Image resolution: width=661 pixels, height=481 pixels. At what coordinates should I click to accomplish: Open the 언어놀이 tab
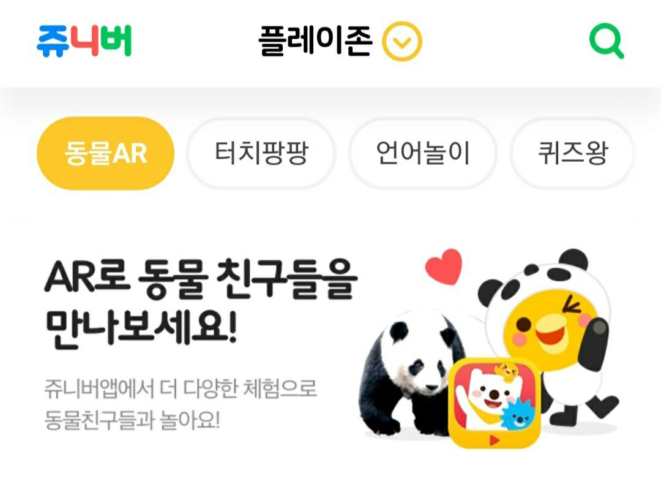423,153
